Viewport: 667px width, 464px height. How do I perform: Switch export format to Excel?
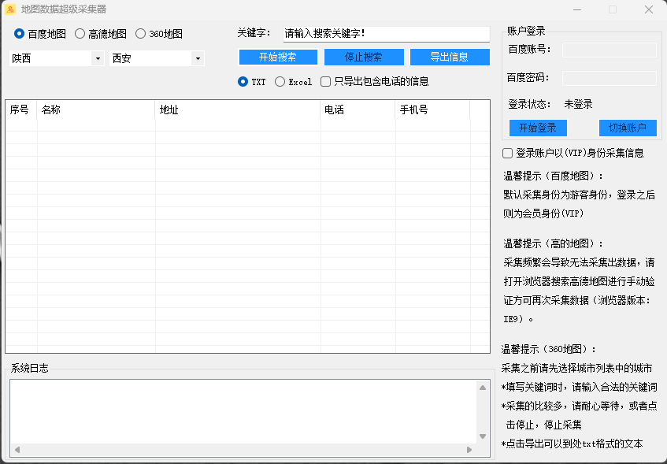[x=280, y=81]
